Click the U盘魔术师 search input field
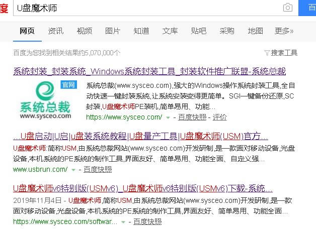The width and height of the screenshot is (316, 229). click(146, 8)
